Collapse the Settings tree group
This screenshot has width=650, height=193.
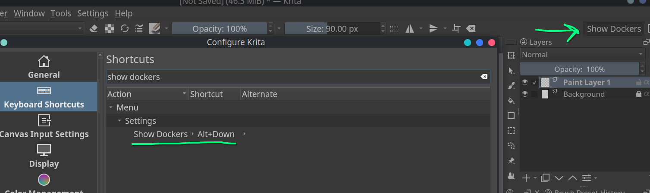(119, 121)
